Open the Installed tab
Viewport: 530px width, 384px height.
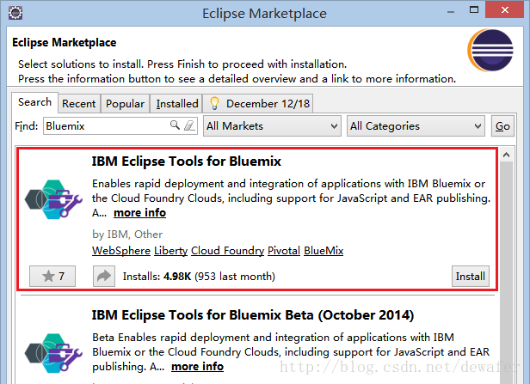tap(177, 104)
